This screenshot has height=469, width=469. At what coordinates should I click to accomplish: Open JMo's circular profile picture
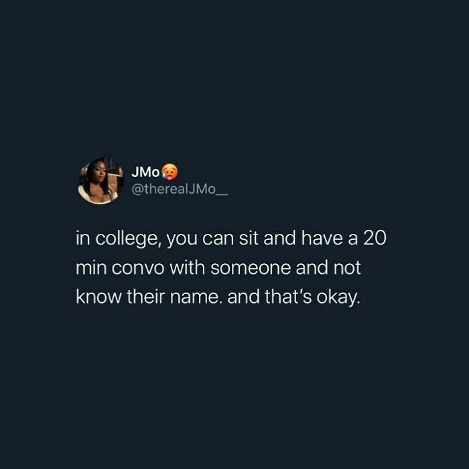[x=100, y=181]
